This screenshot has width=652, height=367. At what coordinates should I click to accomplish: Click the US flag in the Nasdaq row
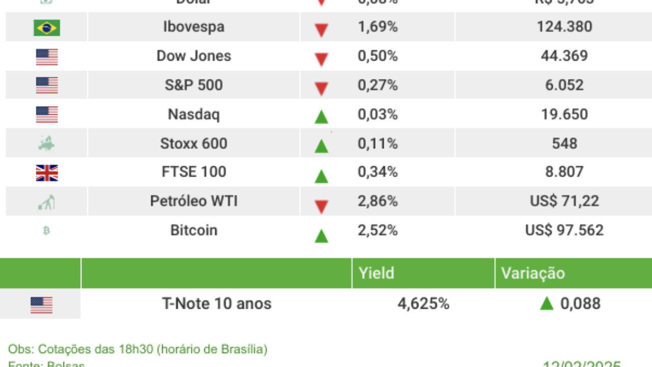47,115
